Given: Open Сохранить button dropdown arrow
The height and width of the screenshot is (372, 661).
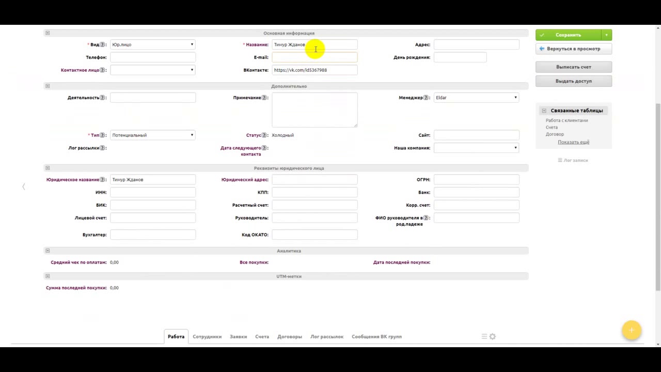Looking at the screenshot, I should [x=607, y=35].
